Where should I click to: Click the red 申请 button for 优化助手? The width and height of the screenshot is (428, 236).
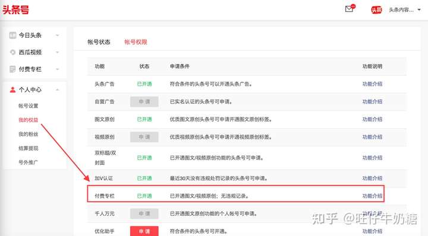point(144,231)
